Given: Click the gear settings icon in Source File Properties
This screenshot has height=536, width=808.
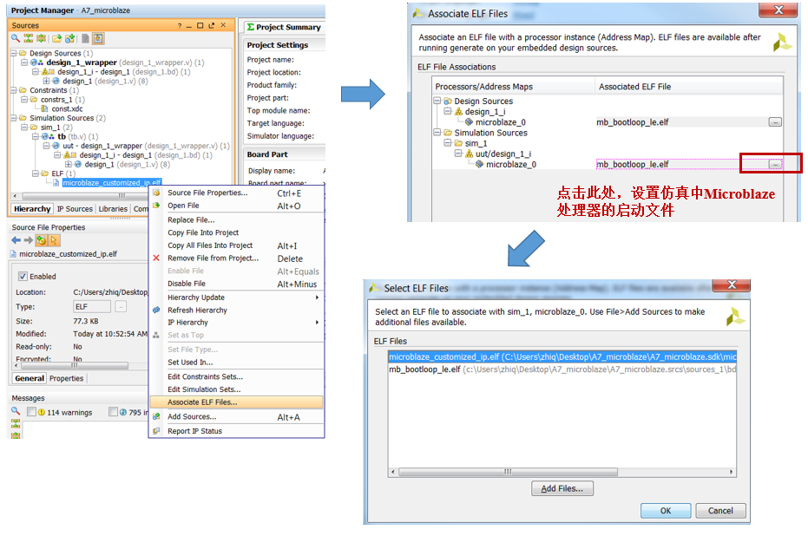Looking at the screenshot, I should pyautogui.click(x=42, y=240).
